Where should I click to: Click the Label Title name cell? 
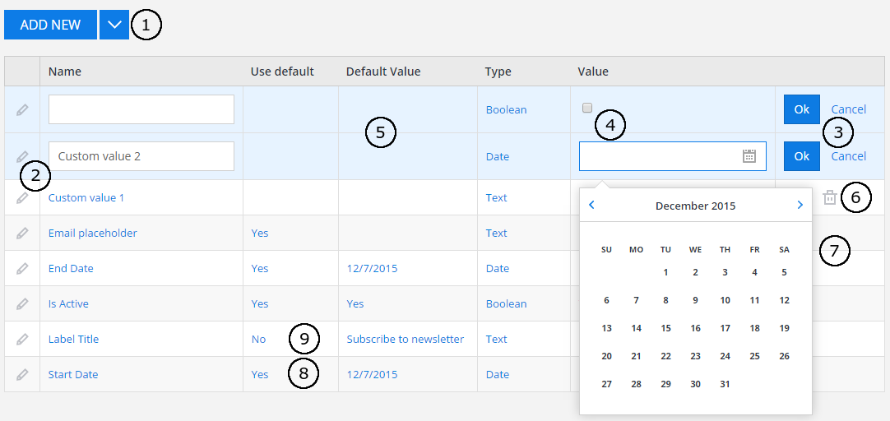[74, 340]
